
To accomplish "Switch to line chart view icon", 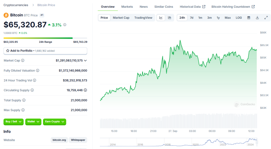I will pyautogui.click(x=161, y=18).
